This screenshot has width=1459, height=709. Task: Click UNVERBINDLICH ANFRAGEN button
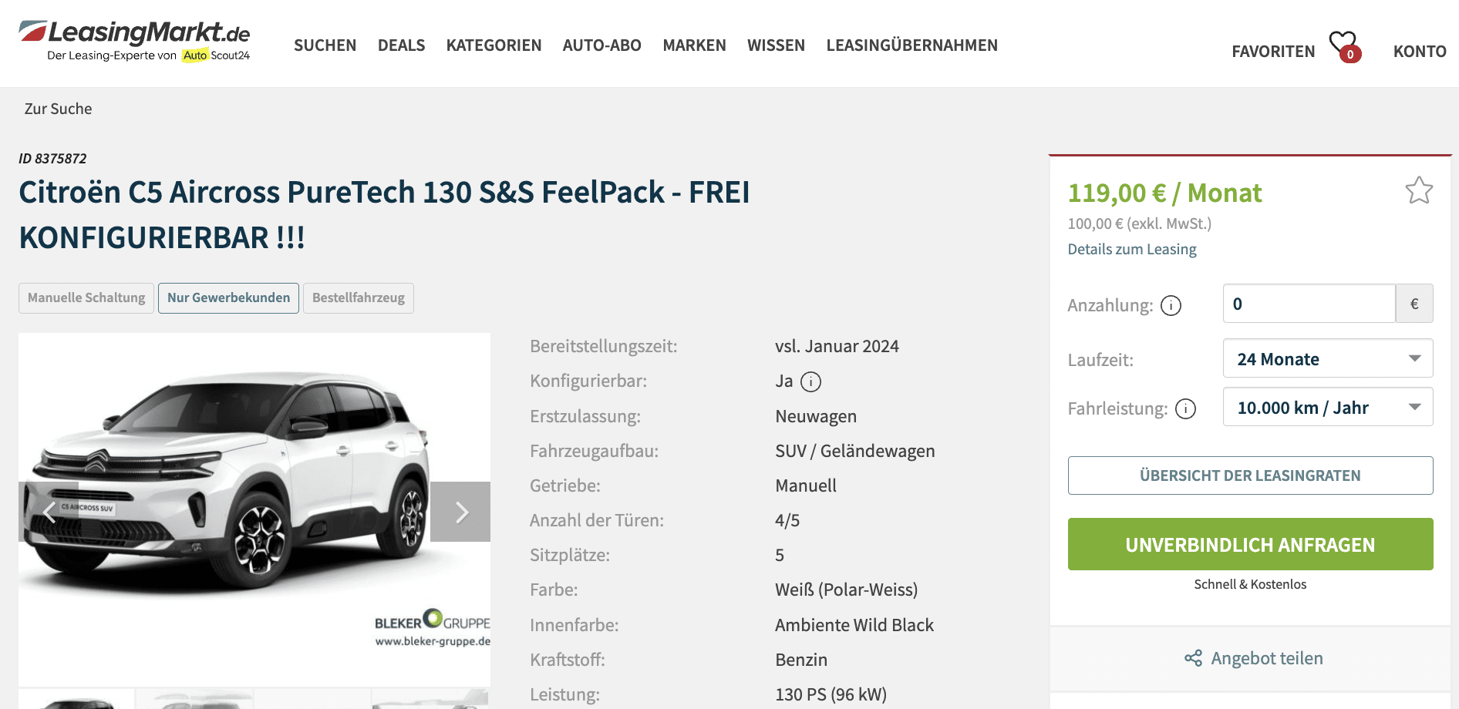[x=1250, y=544]
